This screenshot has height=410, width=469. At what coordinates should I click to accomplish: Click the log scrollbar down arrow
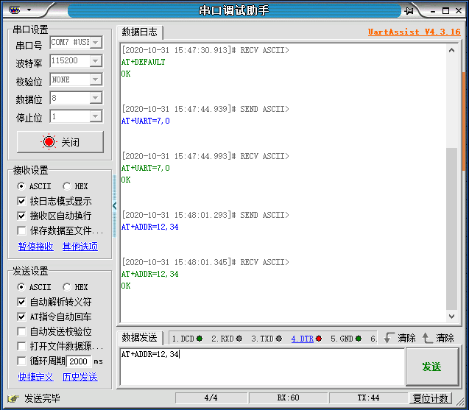coord(451,316)
